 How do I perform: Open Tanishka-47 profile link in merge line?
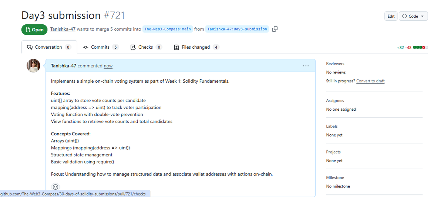(x=63, y=29)
